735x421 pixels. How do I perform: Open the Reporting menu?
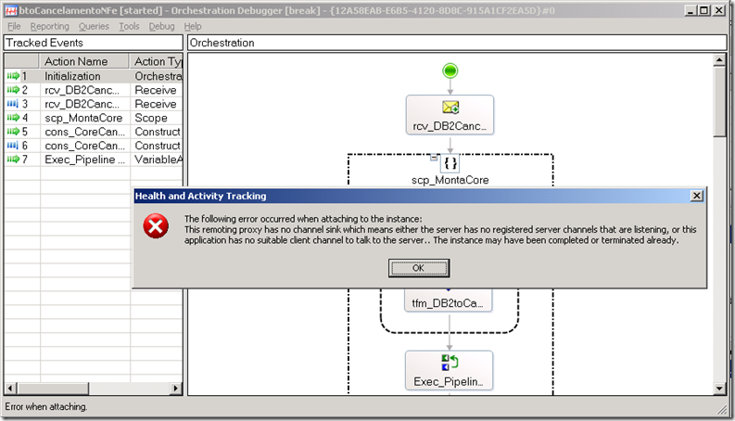point(50,26)
